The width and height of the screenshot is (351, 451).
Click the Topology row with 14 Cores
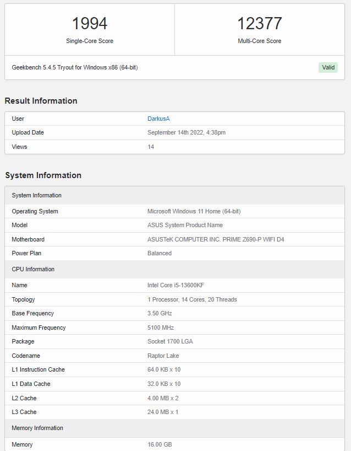174,299
